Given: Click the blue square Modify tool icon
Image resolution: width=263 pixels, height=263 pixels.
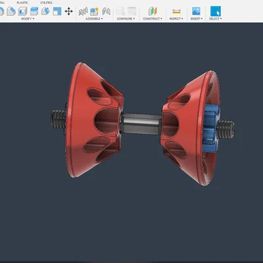Looking at the screenshot, I should pyautogui.click(x=57, y=11).
